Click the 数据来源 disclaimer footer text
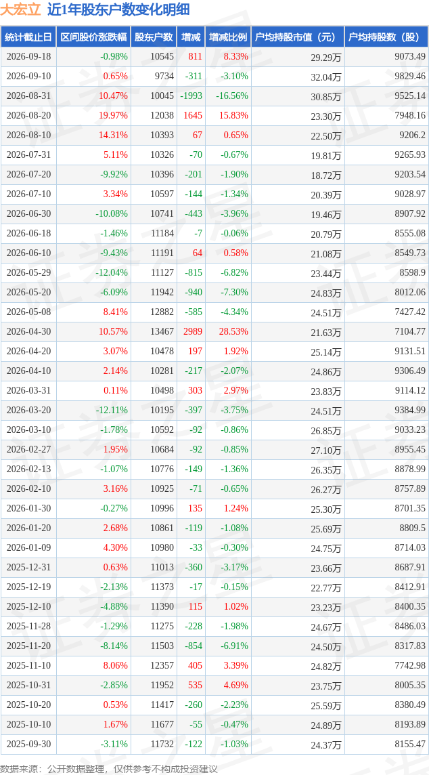The width and height of the screenshot is (429, 775). point(109,769)
